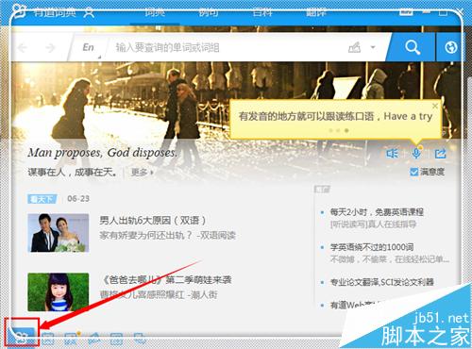Click the Youdao bird logo in title bar
The width and height of the screenshot is (472, 349).
click(x=18, y=10)
